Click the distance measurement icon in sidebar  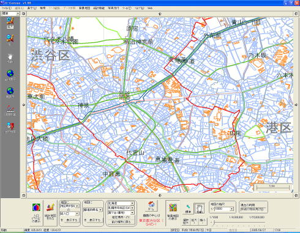(x=10, y=109)
